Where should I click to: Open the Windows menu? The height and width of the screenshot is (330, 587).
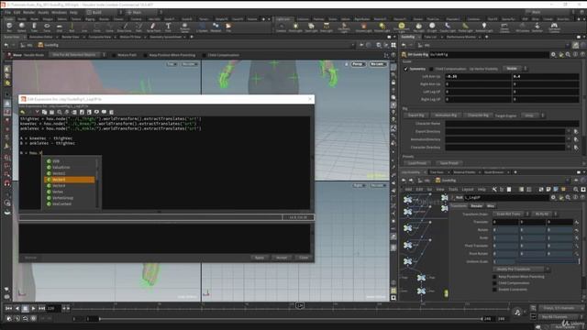point(59,12)
